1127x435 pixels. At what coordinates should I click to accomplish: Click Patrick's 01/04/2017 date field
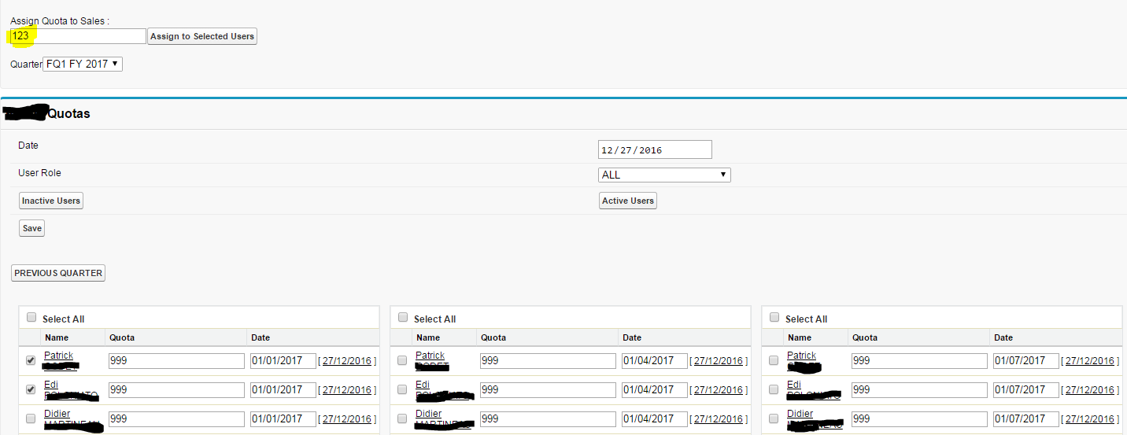655,361
